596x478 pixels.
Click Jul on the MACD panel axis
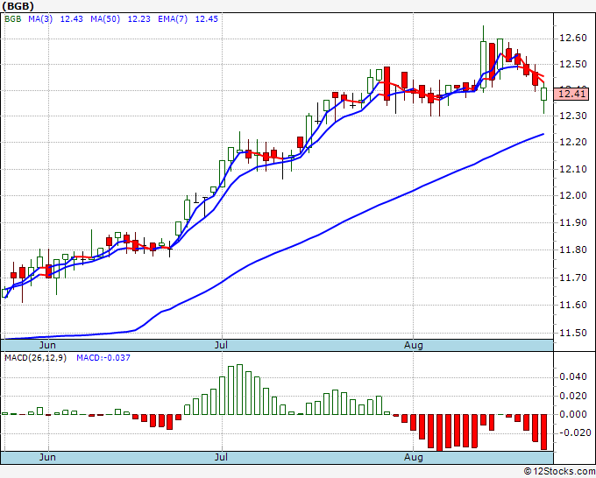(221, 457)
